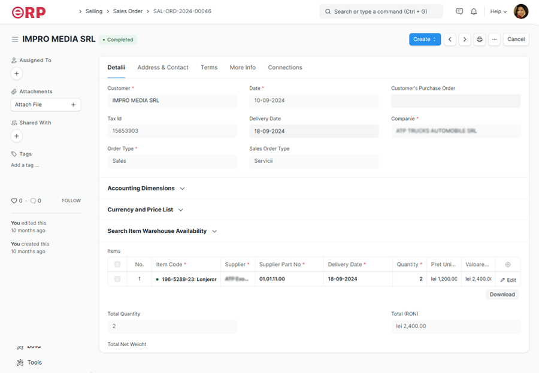Click the print icon
The width and height of the screenshot is (539, 373).
click(x=479, y=40)
